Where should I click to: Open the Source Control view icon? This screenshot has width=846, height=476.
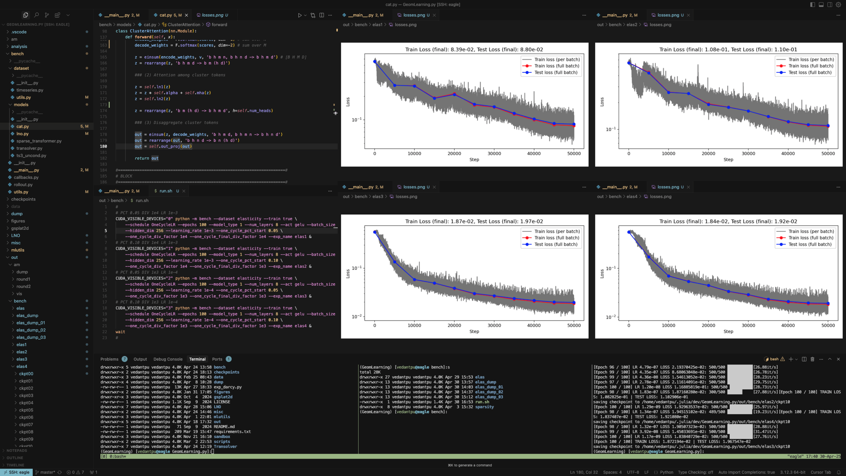pos(47,15)
